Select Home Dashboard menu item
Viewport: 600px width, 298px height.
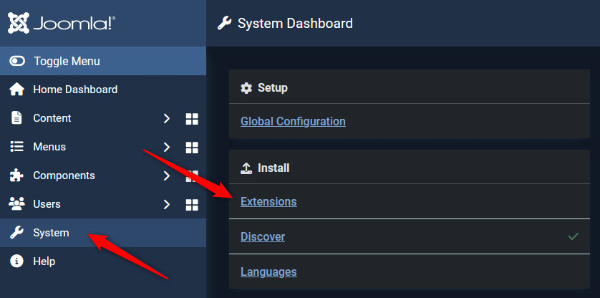pyautogui.click(x=75, y=90)
